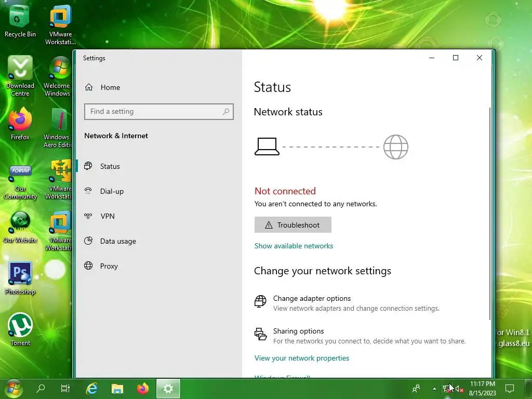
Task: Click the Settings gear taskbar button
Action: click(x=168, y=389)
